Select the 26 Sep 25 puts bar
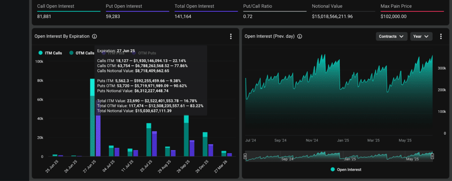 click(192, 148)
